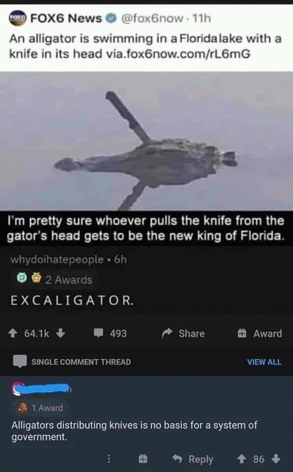The width and height of the screenshot is (293, 472).
Task: Open user whydoihatepeople's profile
Action: [57, 259]
